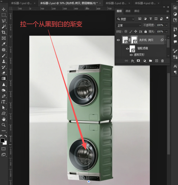178x185 pixels.
Task: Create a new layer group
Action: 150,61
